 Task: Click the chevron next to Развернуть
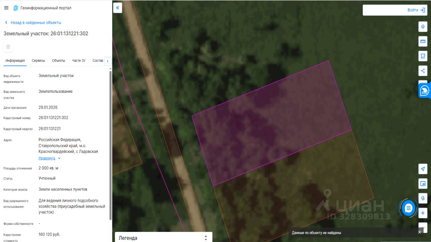coord(59,158)
